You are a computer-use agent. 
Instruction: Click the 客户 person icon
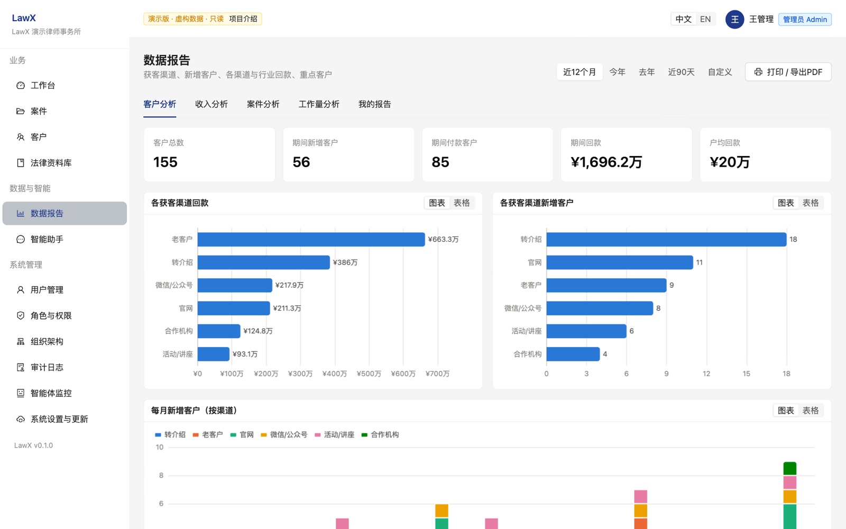click(x=21, y=137)
